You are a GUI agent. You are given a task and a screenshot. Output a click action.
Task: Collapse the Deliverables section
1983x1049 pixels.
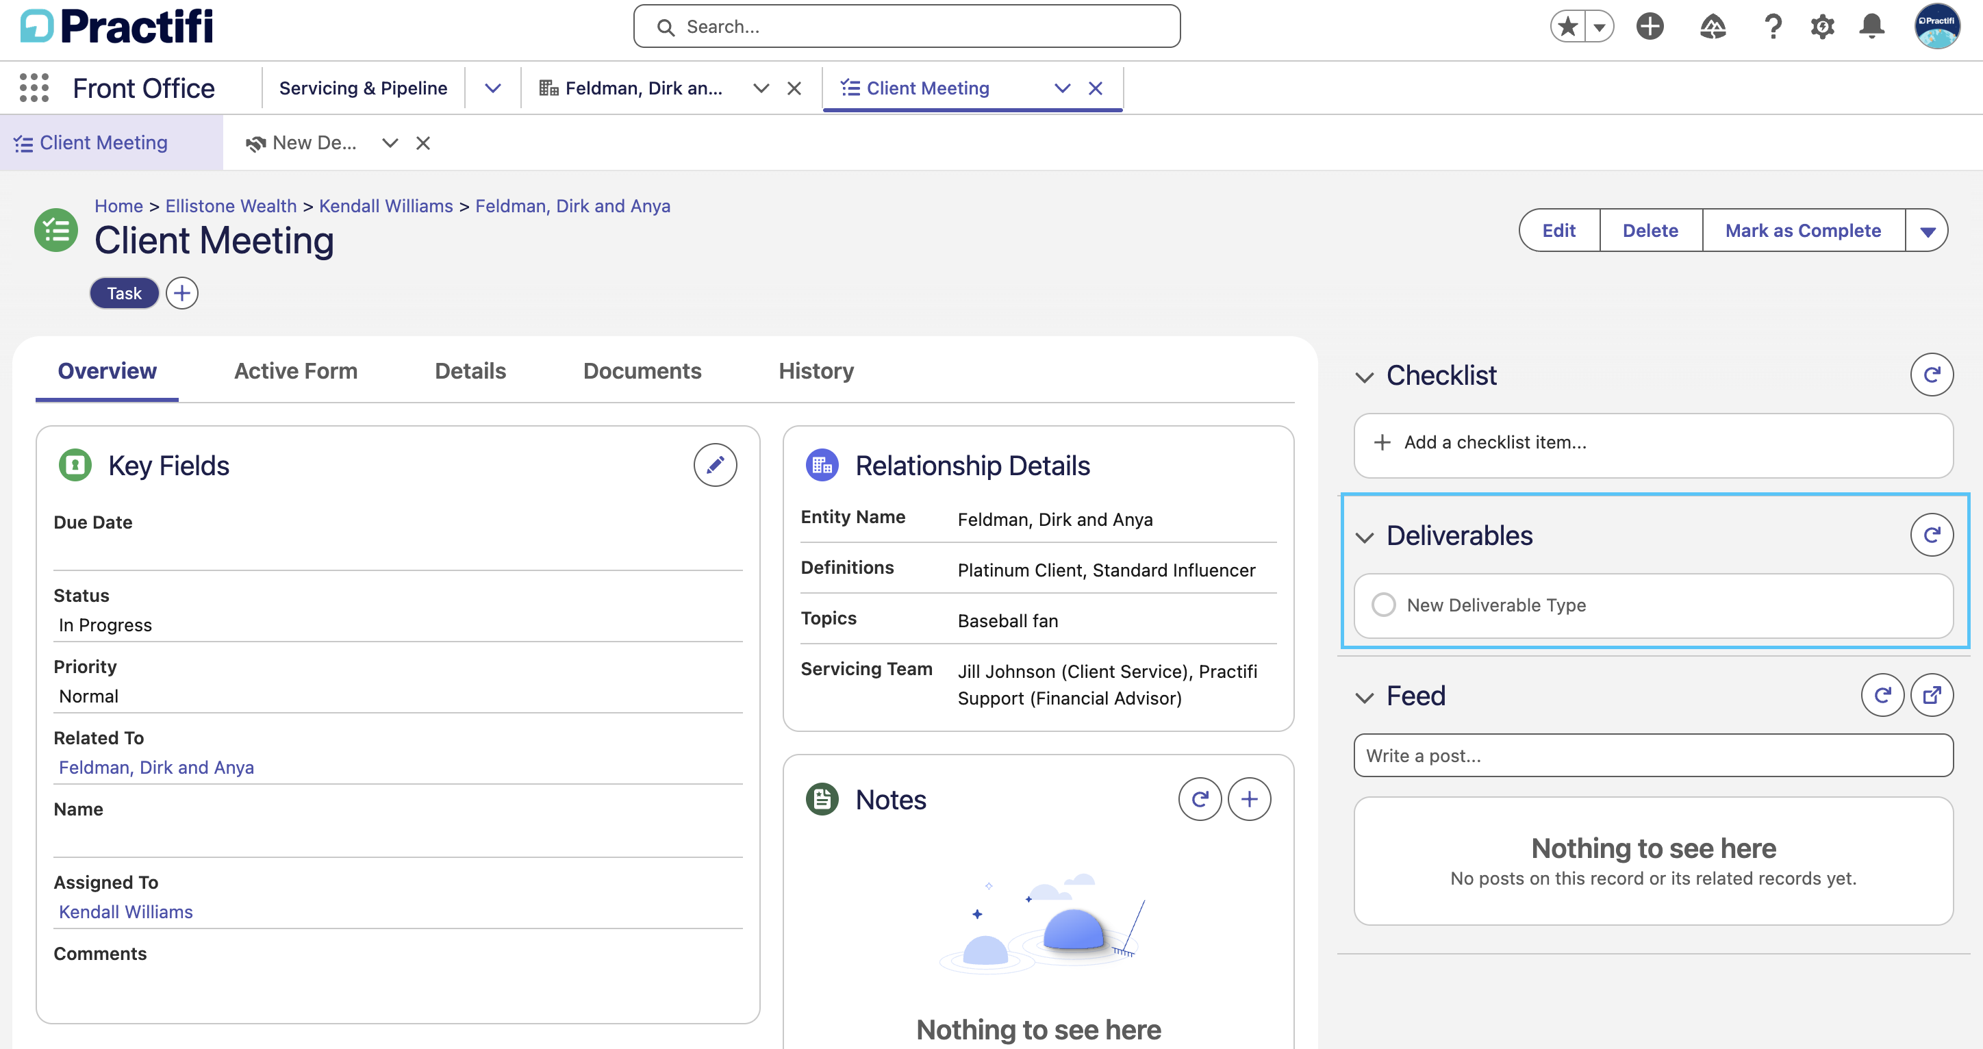click(x=1364, y=538)
